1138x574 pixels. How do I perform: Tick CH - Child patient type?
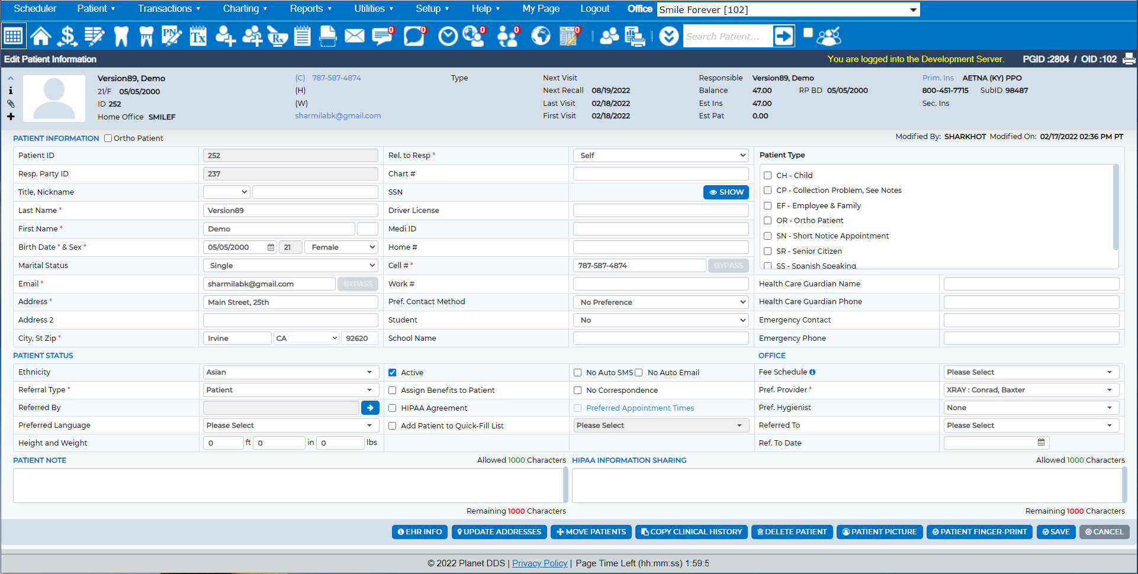(x=767, y=176)
